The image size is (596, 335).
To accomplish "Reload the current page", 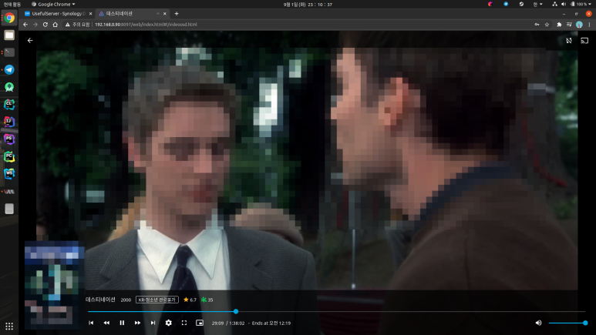I will [x=45, y=25].
